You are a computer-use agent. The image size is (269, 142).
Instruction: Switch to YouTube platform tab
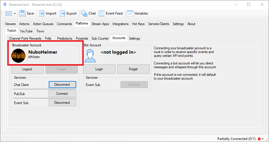(x=26, y=31)
